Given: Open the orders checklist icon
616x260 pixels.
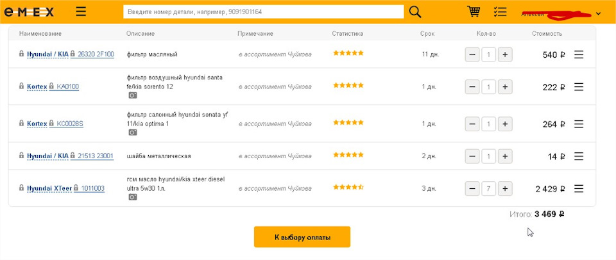Looking at the screenshot, I should [501, 12].
